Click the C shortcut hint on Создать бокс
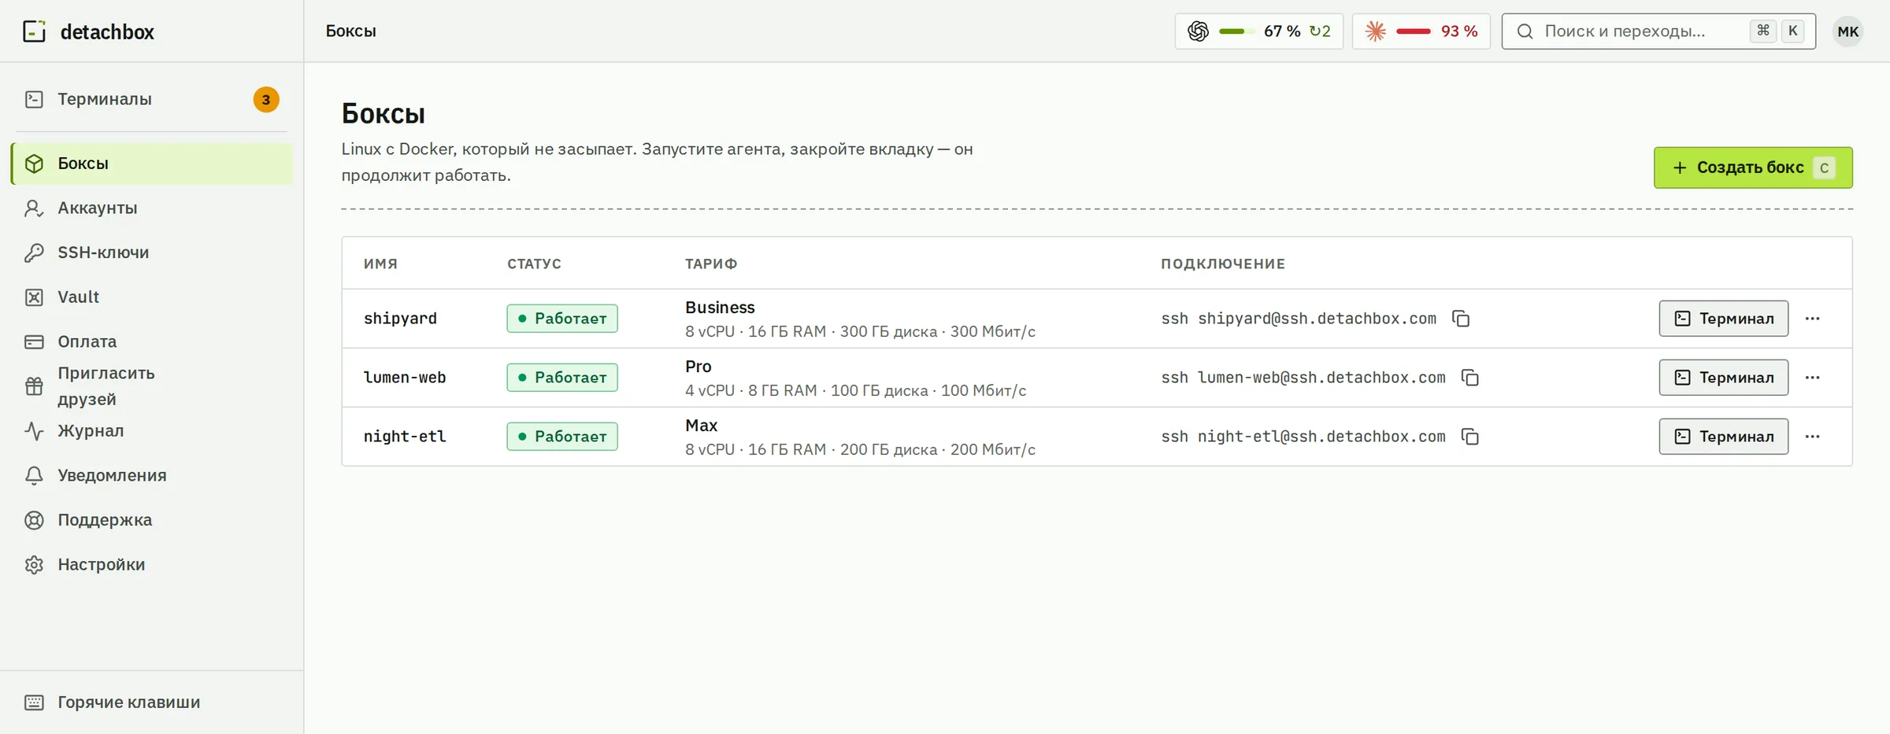The height and width of the screenshot is (734, 1890). click(1824, 168)
